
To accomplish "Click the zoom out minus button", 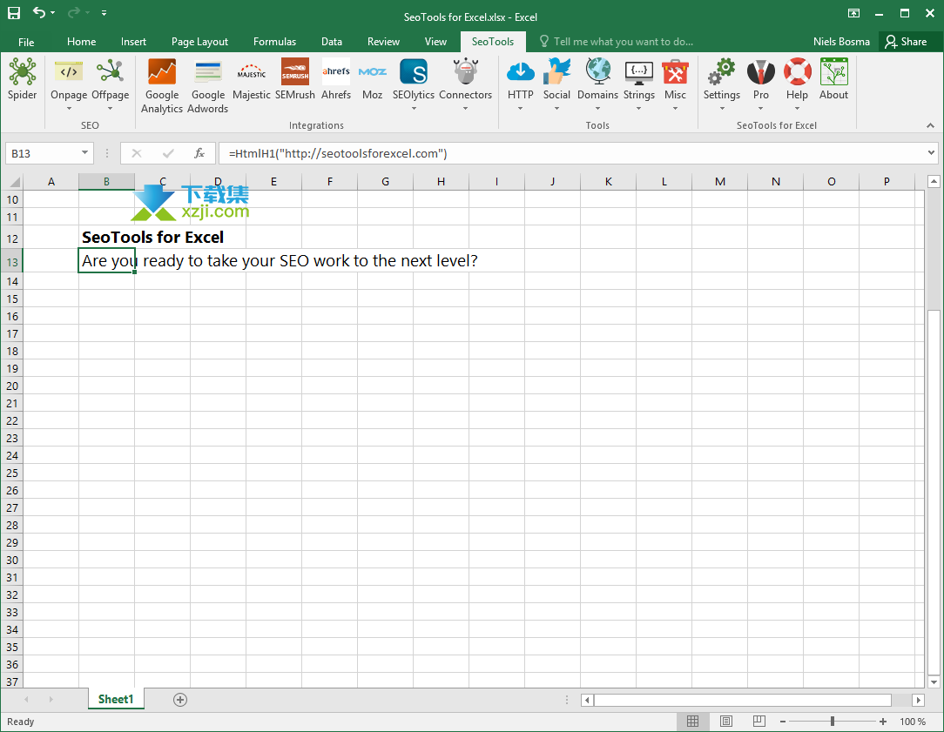I will tap(783, 722).
